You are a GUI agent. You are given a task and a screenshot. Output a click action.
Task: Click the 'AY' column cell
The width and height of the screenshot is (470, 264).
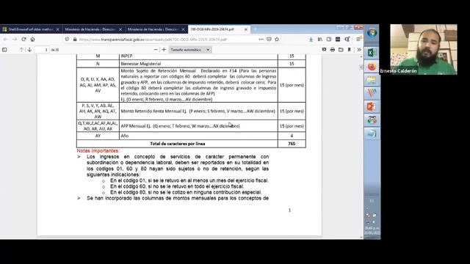98,136
